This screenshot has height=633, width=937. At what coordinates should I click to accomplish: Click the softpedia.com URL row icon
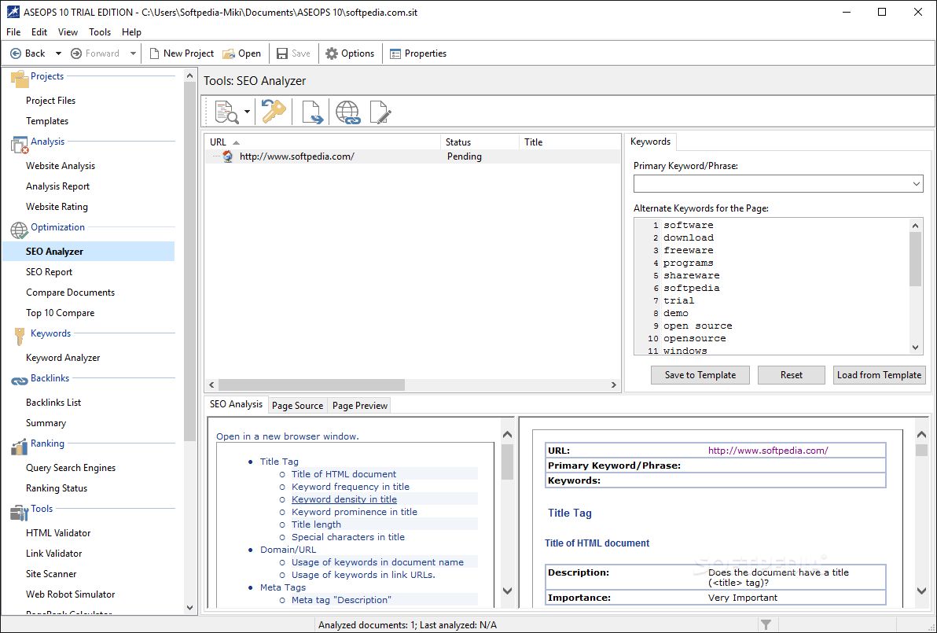(x=228, y=156)
